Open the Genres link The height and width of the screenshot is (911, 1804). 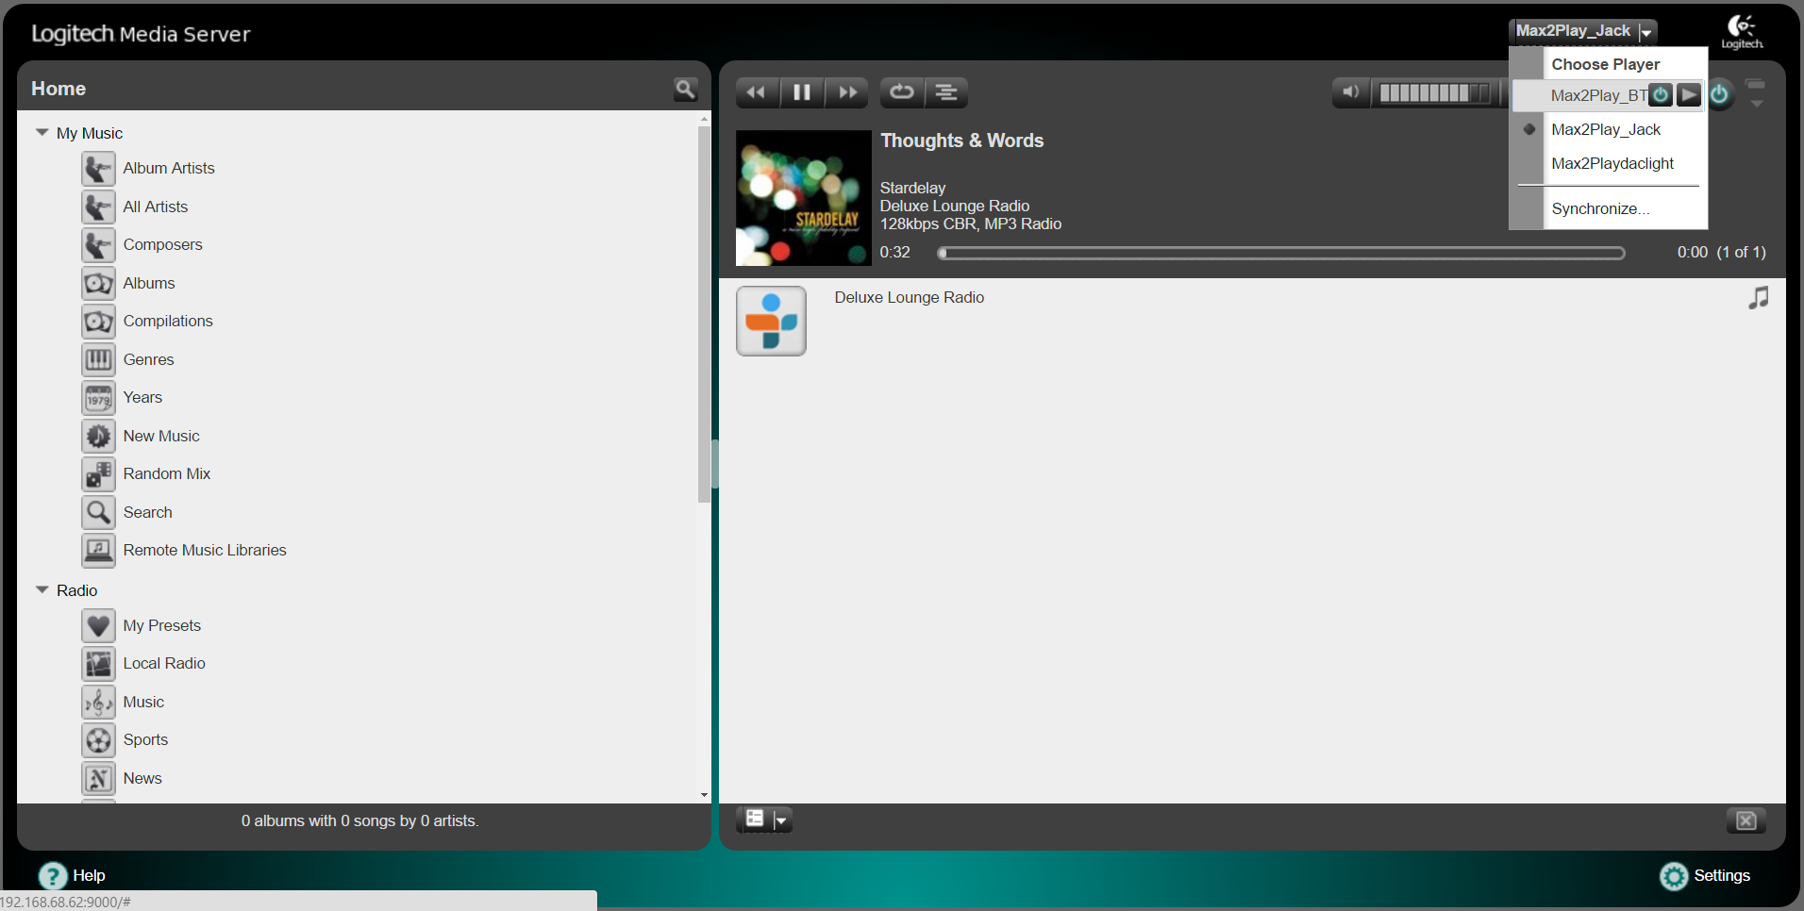148,359
